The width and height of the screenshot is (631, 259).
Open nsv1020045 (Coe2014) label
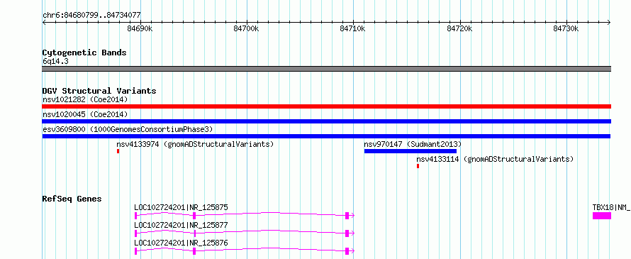(x=85, y=114)
